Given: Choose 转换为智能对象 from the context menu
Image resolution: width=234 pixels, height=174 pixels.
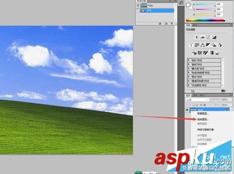Looking at the screenshot, I should coord(205,130).
